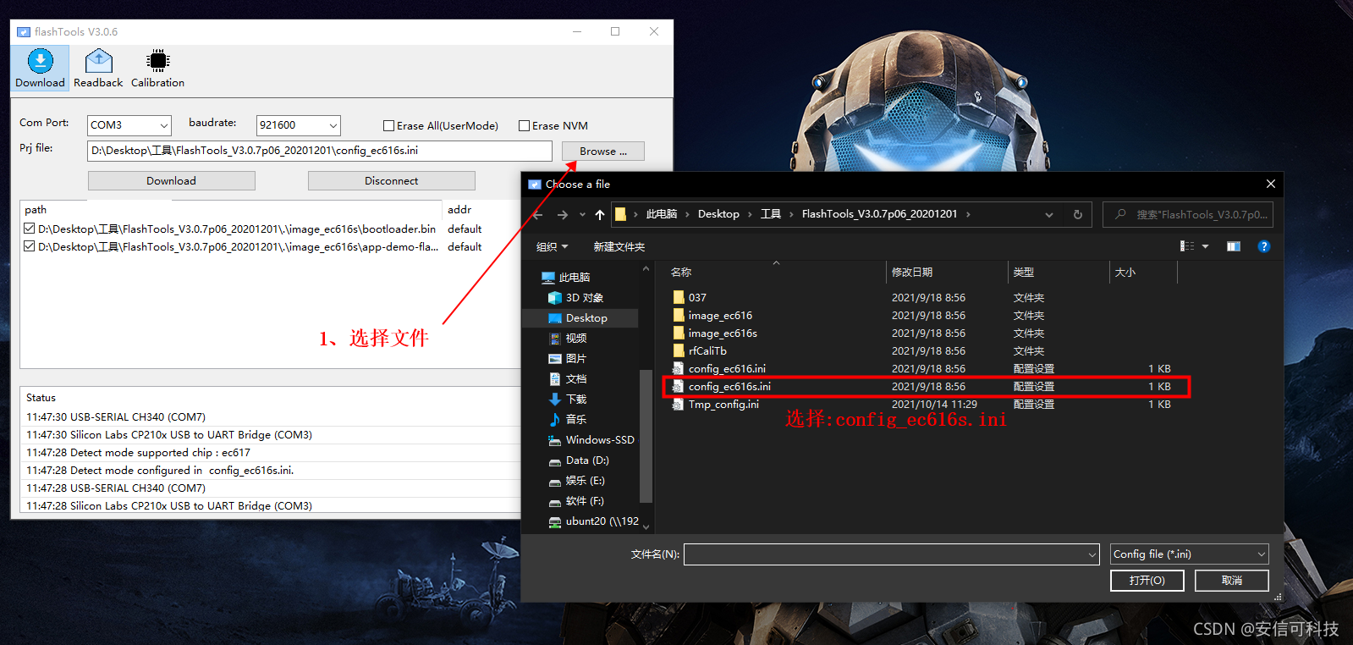1353x645 pixels.
Task: Click 新建文件夹 in the dialog toolbar
Action: [619, 247]
